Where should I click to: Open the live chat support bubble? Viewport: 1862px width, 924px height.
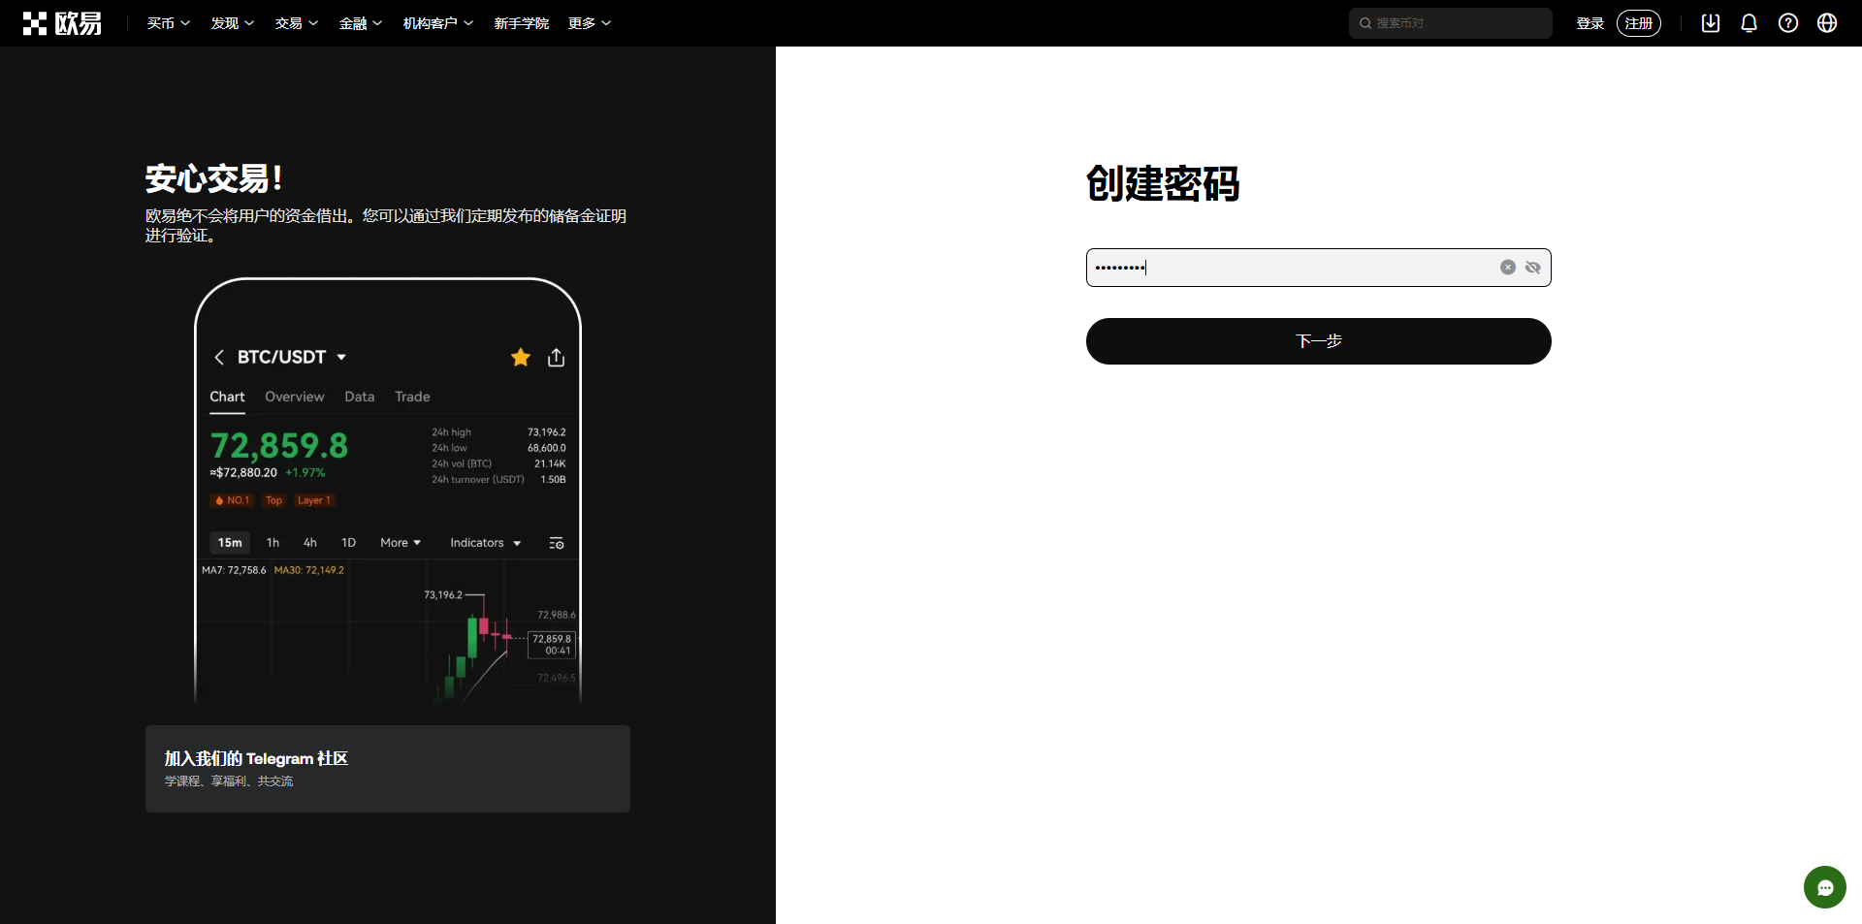point(1824,887)
